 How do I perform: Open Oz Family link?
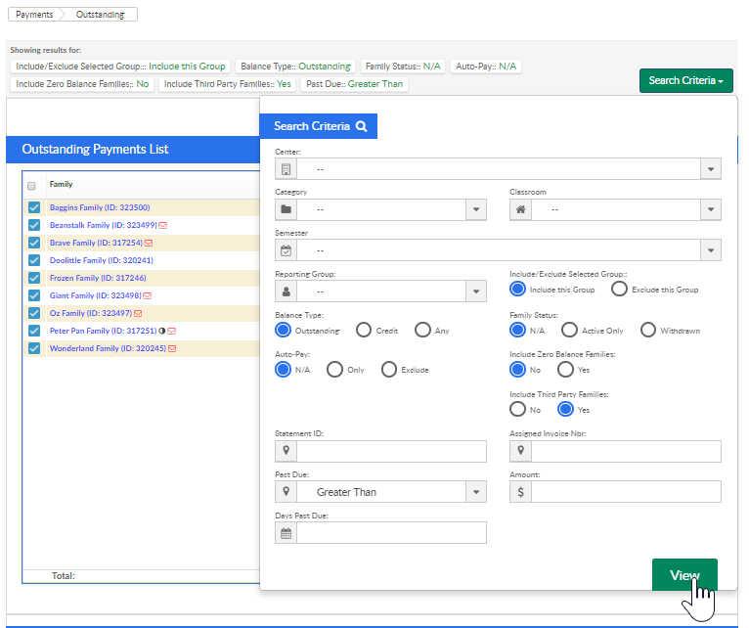(91, 314)
